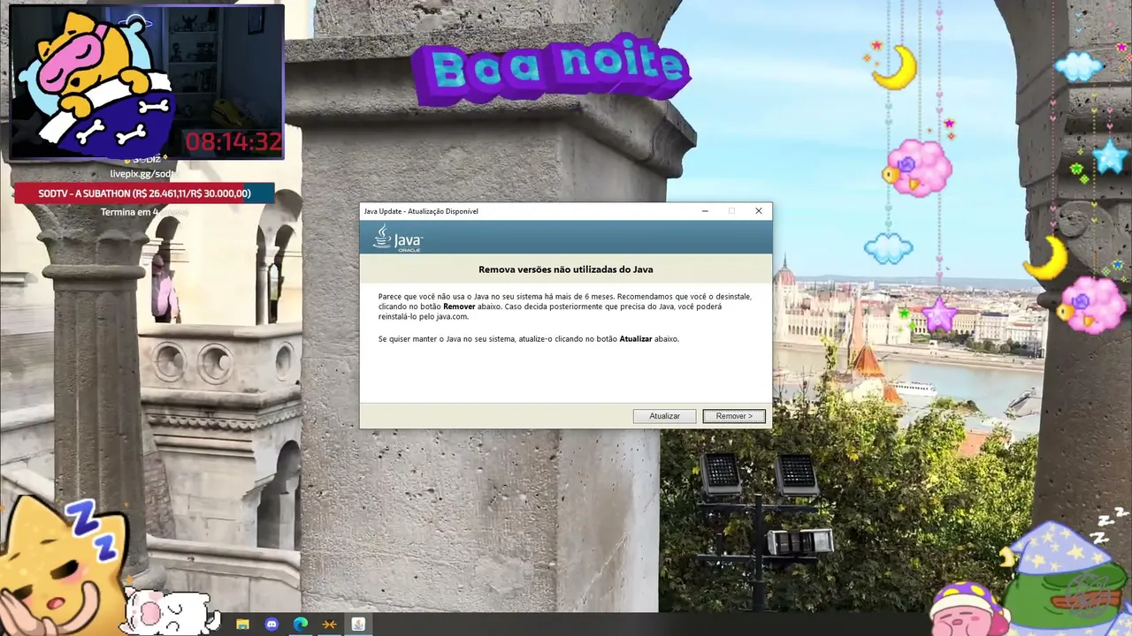Click the "Java Update - Atualização Disponível" title text
Image resolution: width=1132 pixels, height=636 pixels.
click(421, 212)
